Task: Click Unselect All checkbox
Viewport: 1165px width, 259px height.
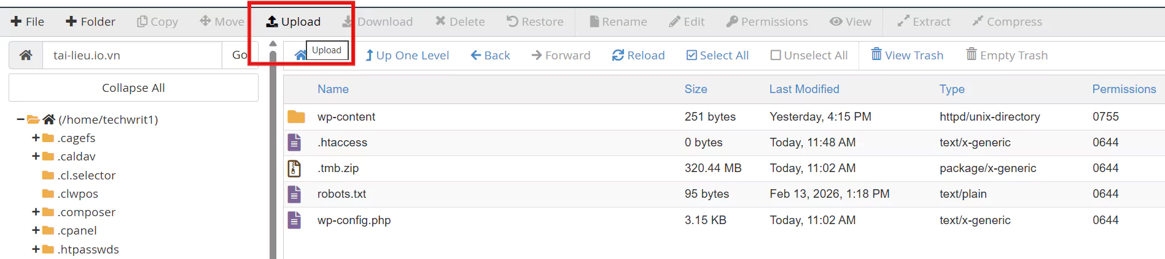Action: 776,55
